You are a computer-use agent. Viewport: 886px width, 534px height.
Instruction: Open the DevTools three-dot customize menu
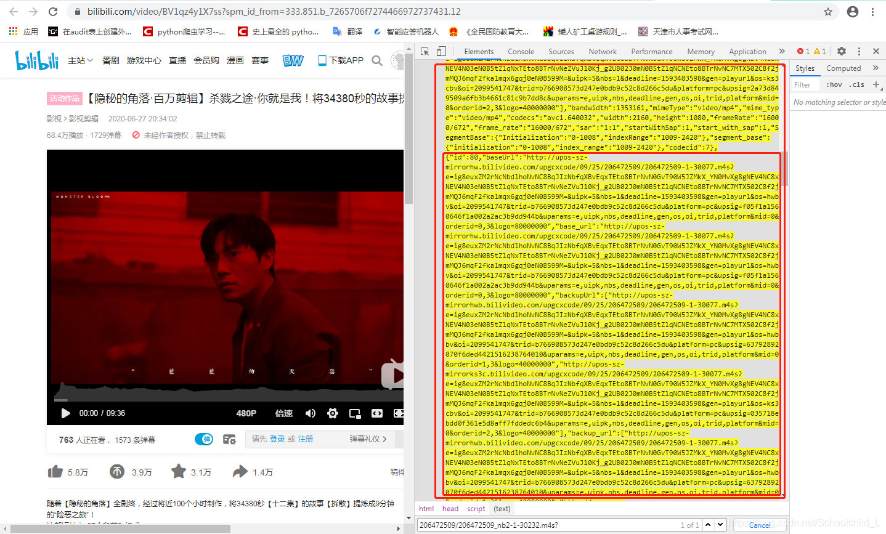coord(859,52)
